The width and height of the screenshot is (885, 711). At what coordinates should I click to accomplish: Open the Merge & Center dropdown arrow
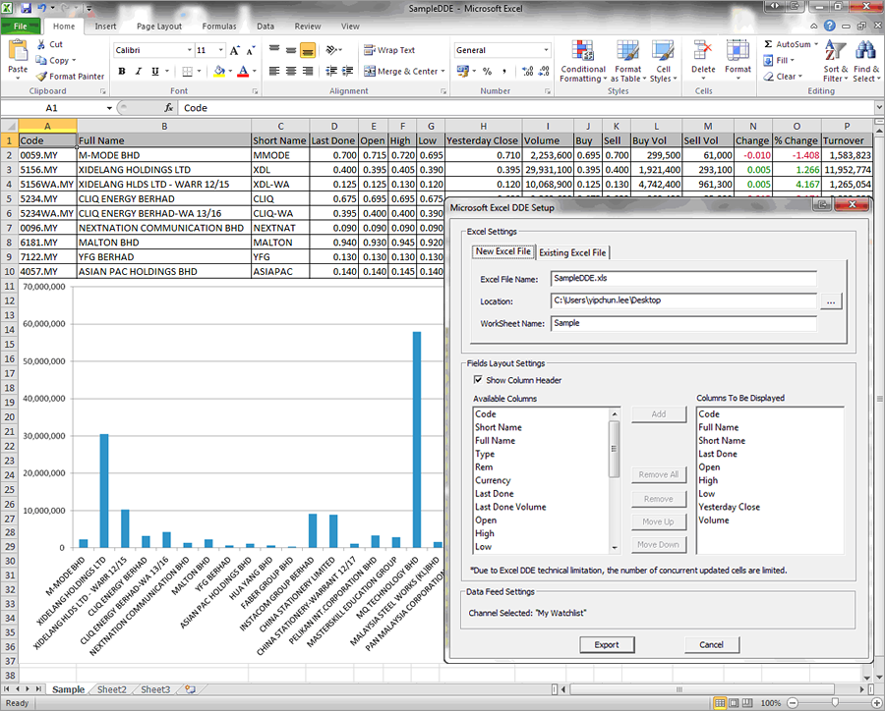pyautogui.click(x=442, y=71)
